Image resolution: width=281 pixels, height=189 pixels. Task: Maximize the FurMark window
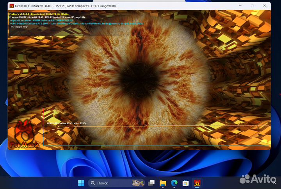[252, 6]
